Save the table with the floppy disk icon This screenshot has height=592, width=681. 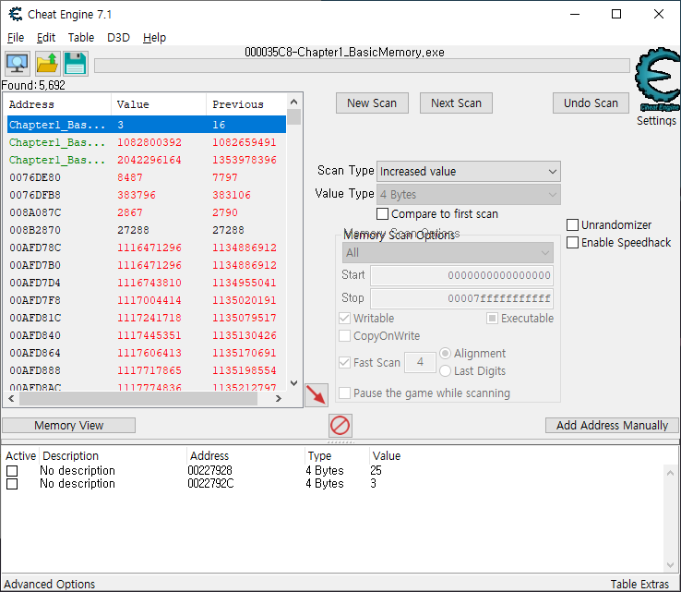[76, 64]
